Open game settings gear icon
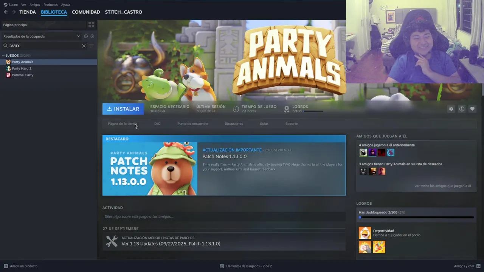484x272 pixels. click(451, 109)
